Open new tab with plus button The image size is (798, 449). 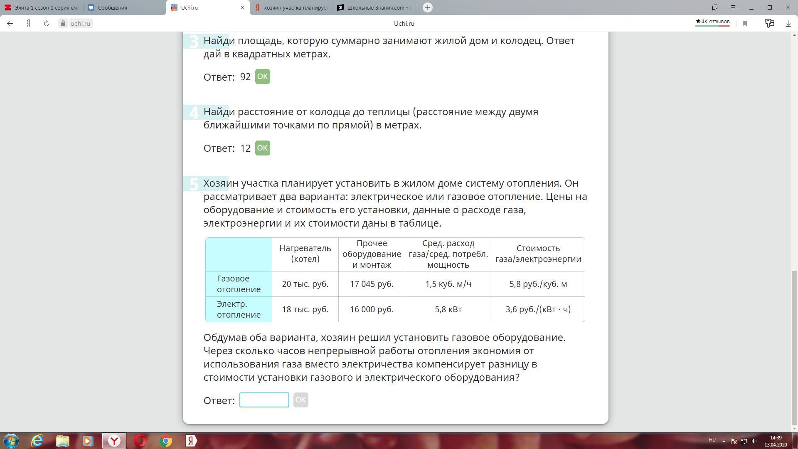[428, 7]
